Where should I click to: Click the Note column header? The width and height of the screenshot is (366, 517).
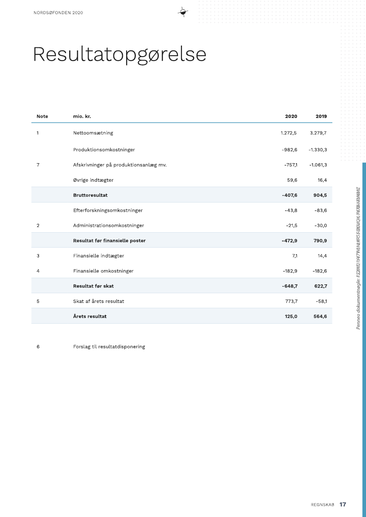(x=42, y=116)
